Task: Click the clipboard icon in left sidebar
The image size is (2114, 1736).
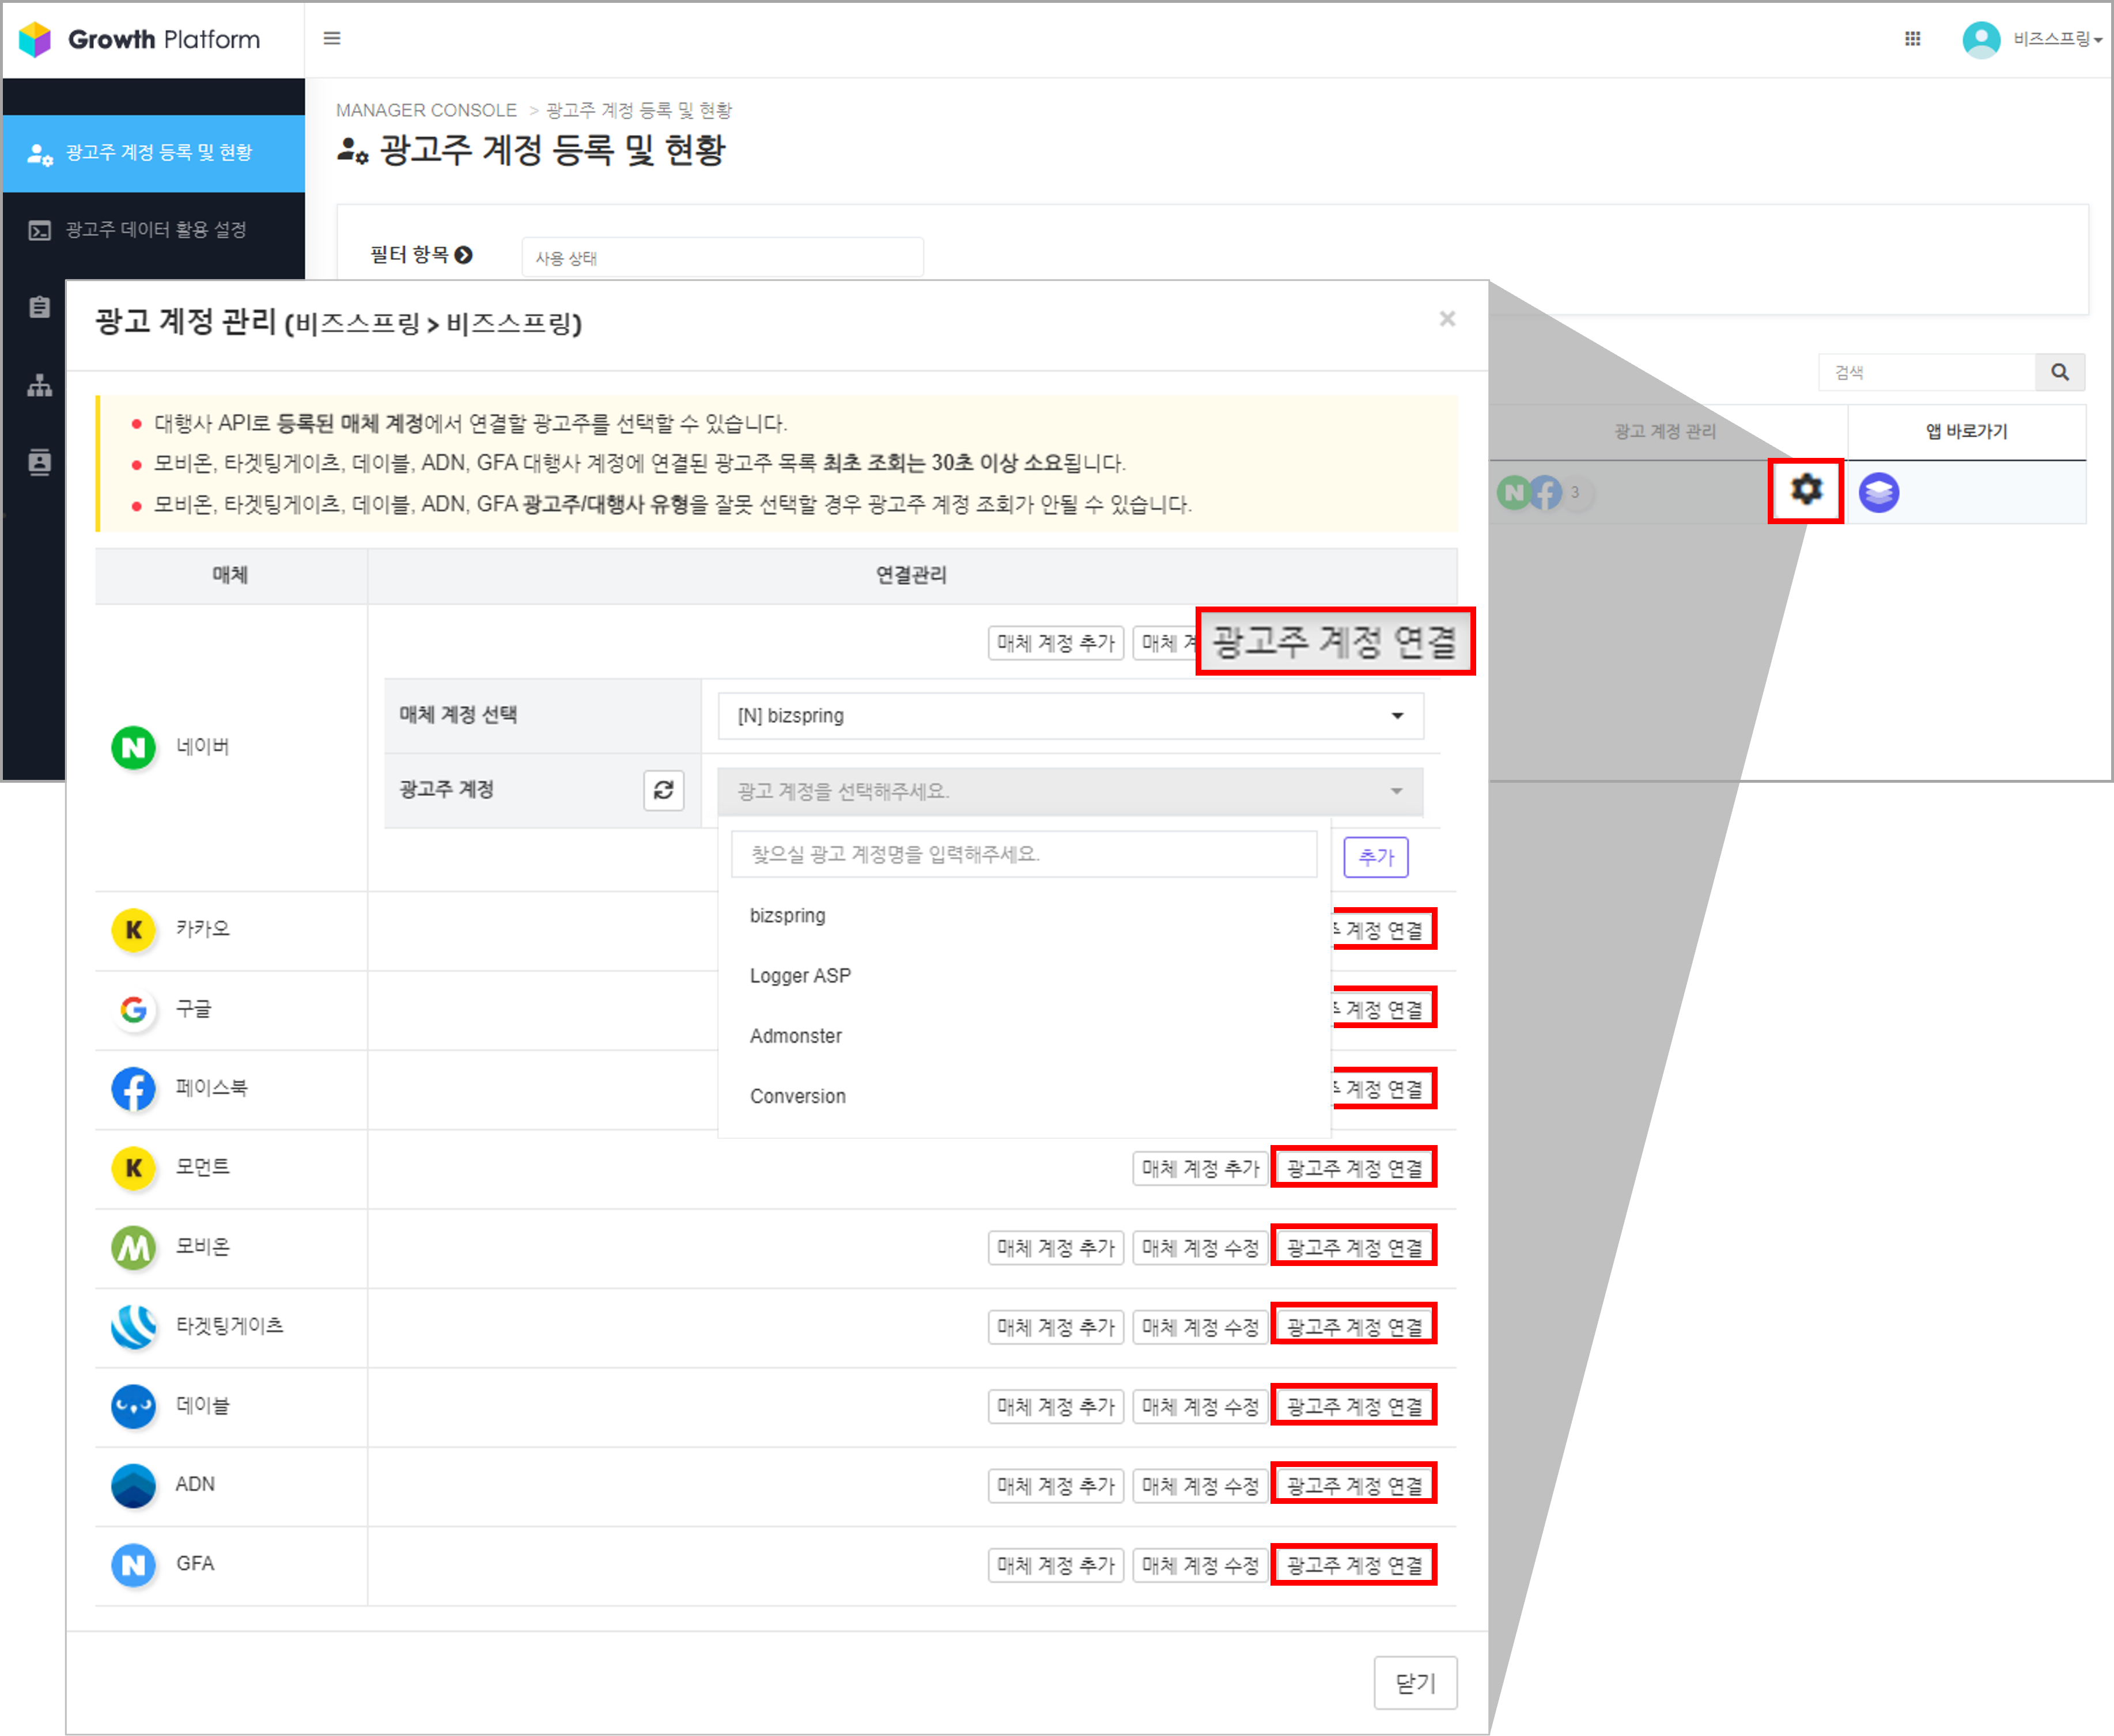Action: [x=39, y=307]
